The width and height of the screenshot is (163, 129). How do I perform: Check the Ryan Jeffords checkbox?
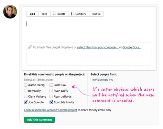click(51, 96)
